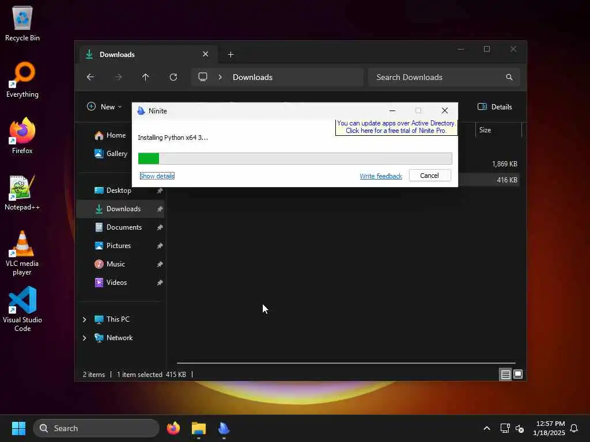Viewport: 590px width, 442px height.
Task: Go up one folder level
Action: 146,77
